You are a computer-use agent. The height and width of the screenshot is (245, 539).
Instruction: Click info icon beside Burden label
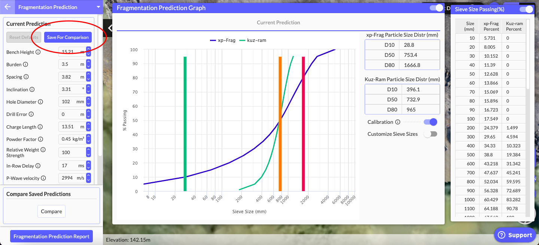[25, 64]
